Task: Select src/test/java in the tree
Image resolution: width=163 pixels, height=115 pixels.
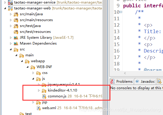Action: coord(30,26)
